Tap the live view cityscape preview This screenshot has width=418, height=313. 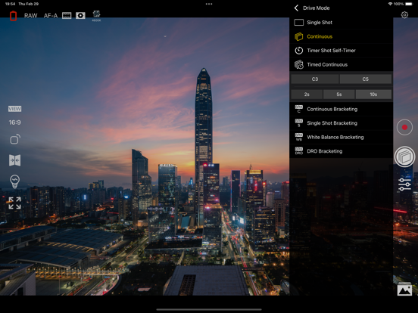(x=145, y=156)
